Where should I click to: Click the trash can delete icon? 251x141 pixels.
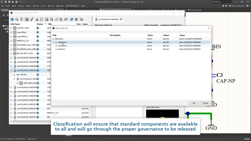[x=21, y=19]
